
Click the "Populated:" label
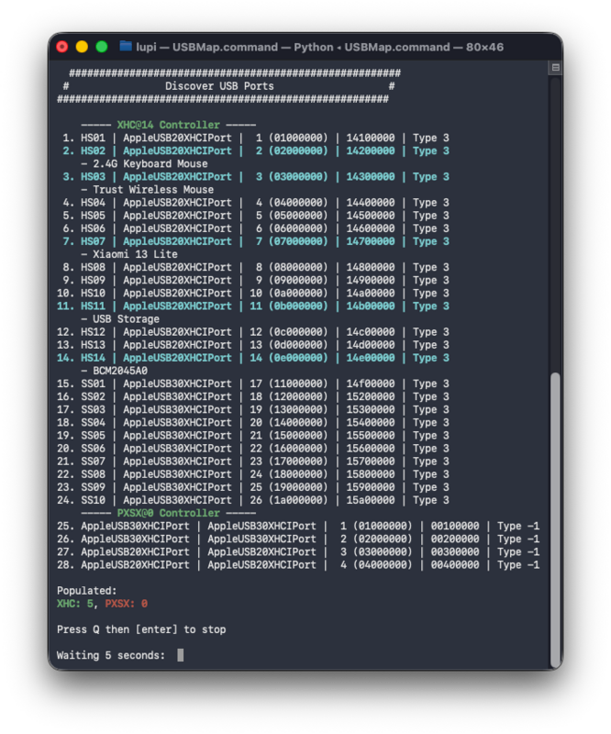tap(86, 591)
